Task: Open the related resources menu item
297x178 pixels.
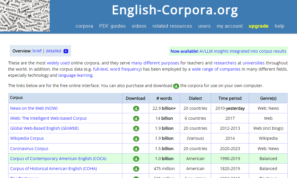Action: click(x=172, y=26)
